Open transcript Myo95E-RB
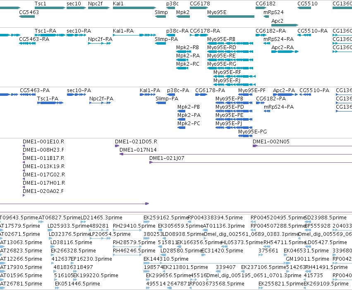This screenshot has height=290, width=352. point(221,39)
